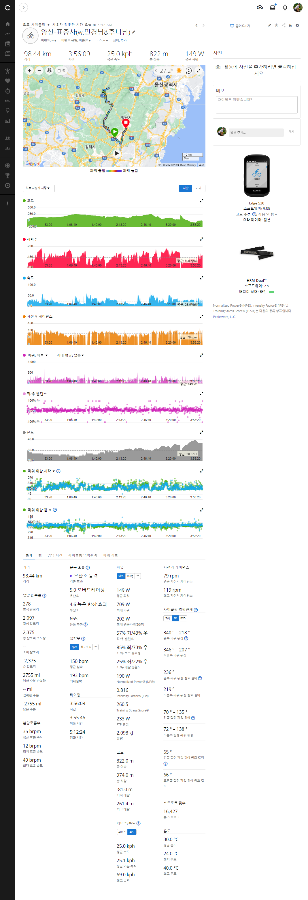Image resolution: width=308 pixels, height=900 pixels.
Task: Click the 장비 추가 link
Action: (x=124, y=40)
